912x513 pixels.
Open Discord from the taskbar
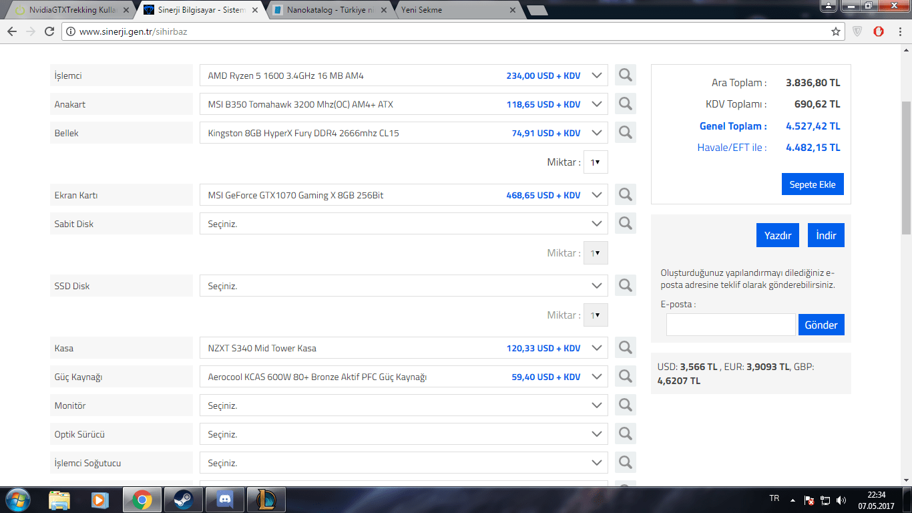[224, 500]
